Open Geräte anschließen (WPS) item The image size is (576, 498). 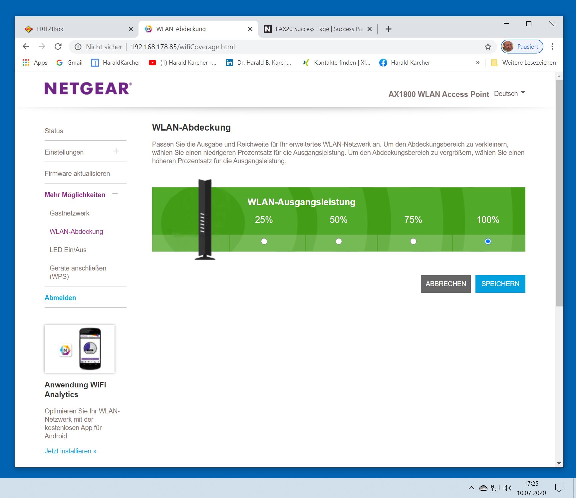click(x=78, y=272)
